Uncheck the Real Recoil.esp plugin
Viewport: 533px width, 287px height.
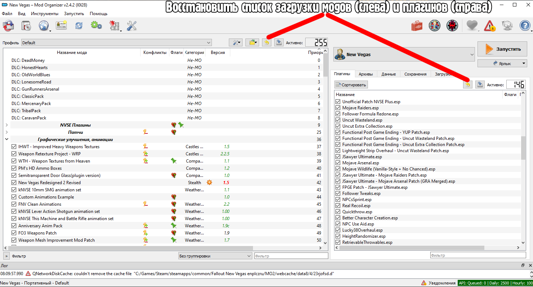(x=338, y=206)
